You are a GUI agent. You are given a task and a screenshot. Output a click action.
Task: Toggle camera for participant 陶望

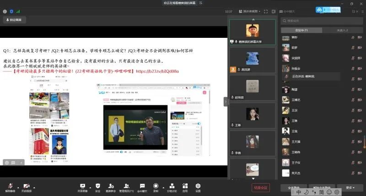click(360, 89)
